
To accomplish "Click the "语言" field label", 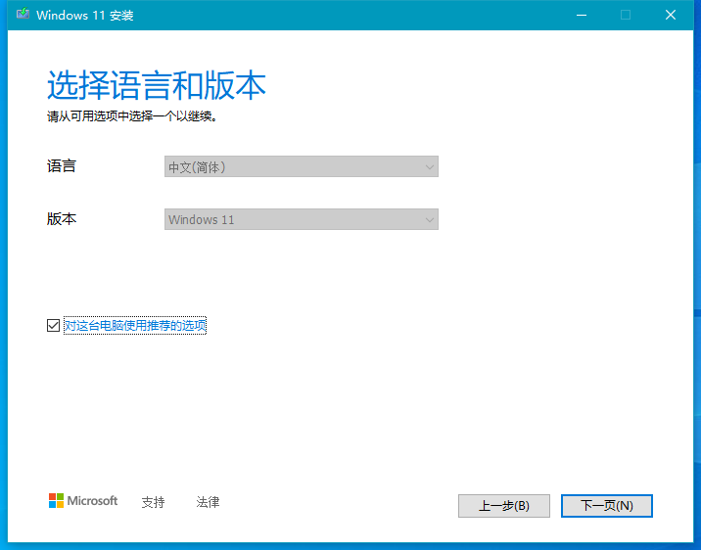I will (x=62, y=166).
